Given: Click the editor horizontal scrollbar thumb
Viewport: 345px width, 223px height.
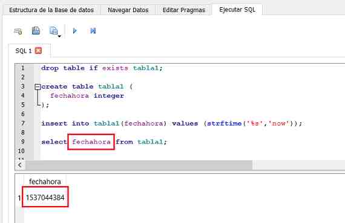Looking at the screenshot, I should pos(139,165).
